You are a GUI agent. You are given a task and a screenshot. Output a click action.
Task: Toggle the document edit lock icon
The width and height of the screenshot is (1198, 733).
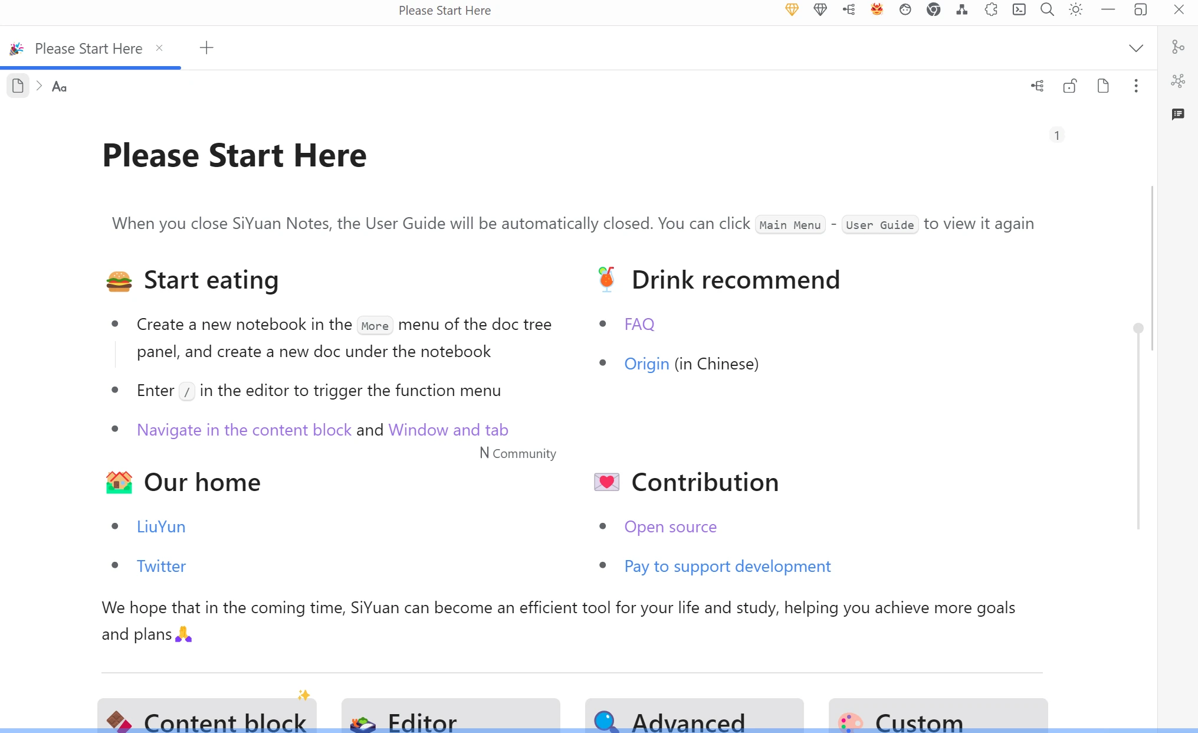point(1070,87)
